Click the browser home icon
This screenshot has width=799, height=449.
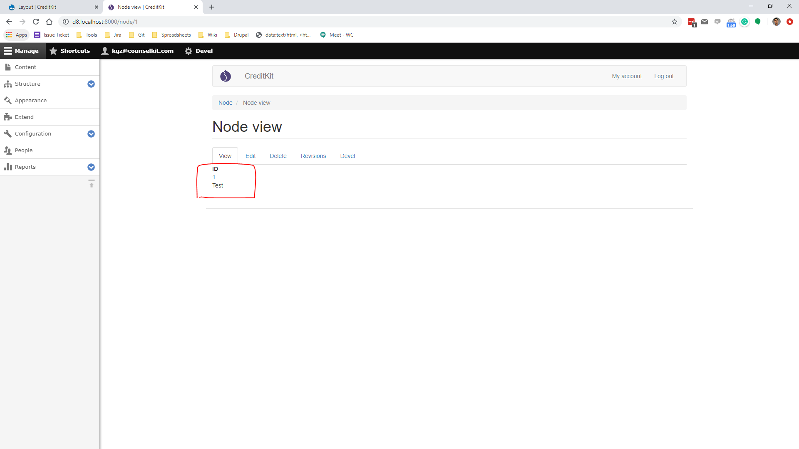tap(49, 22)
